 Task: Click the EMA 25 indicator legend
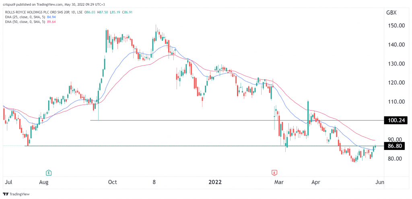(x=30, y=17)
